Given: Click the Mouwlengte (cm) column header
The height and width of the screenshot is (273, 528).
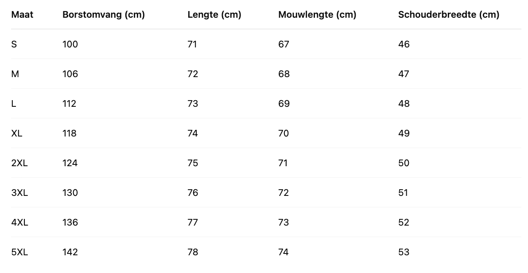Looking at the screenshot, I should (x=317, y=15).
